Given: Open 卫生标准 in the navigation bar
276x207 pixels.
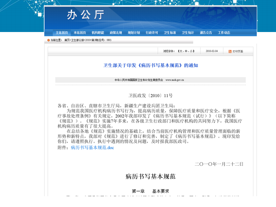Looking at the screenshot, I should pos(170,33).
